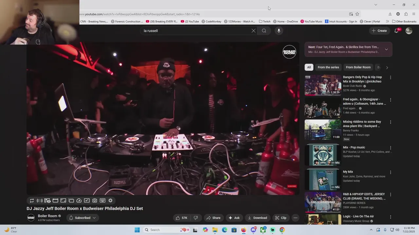Open 'Bangers Only Pop & Hip Hop' thumbnail
The image size is (419, 235).
click(x=323, y=85)
